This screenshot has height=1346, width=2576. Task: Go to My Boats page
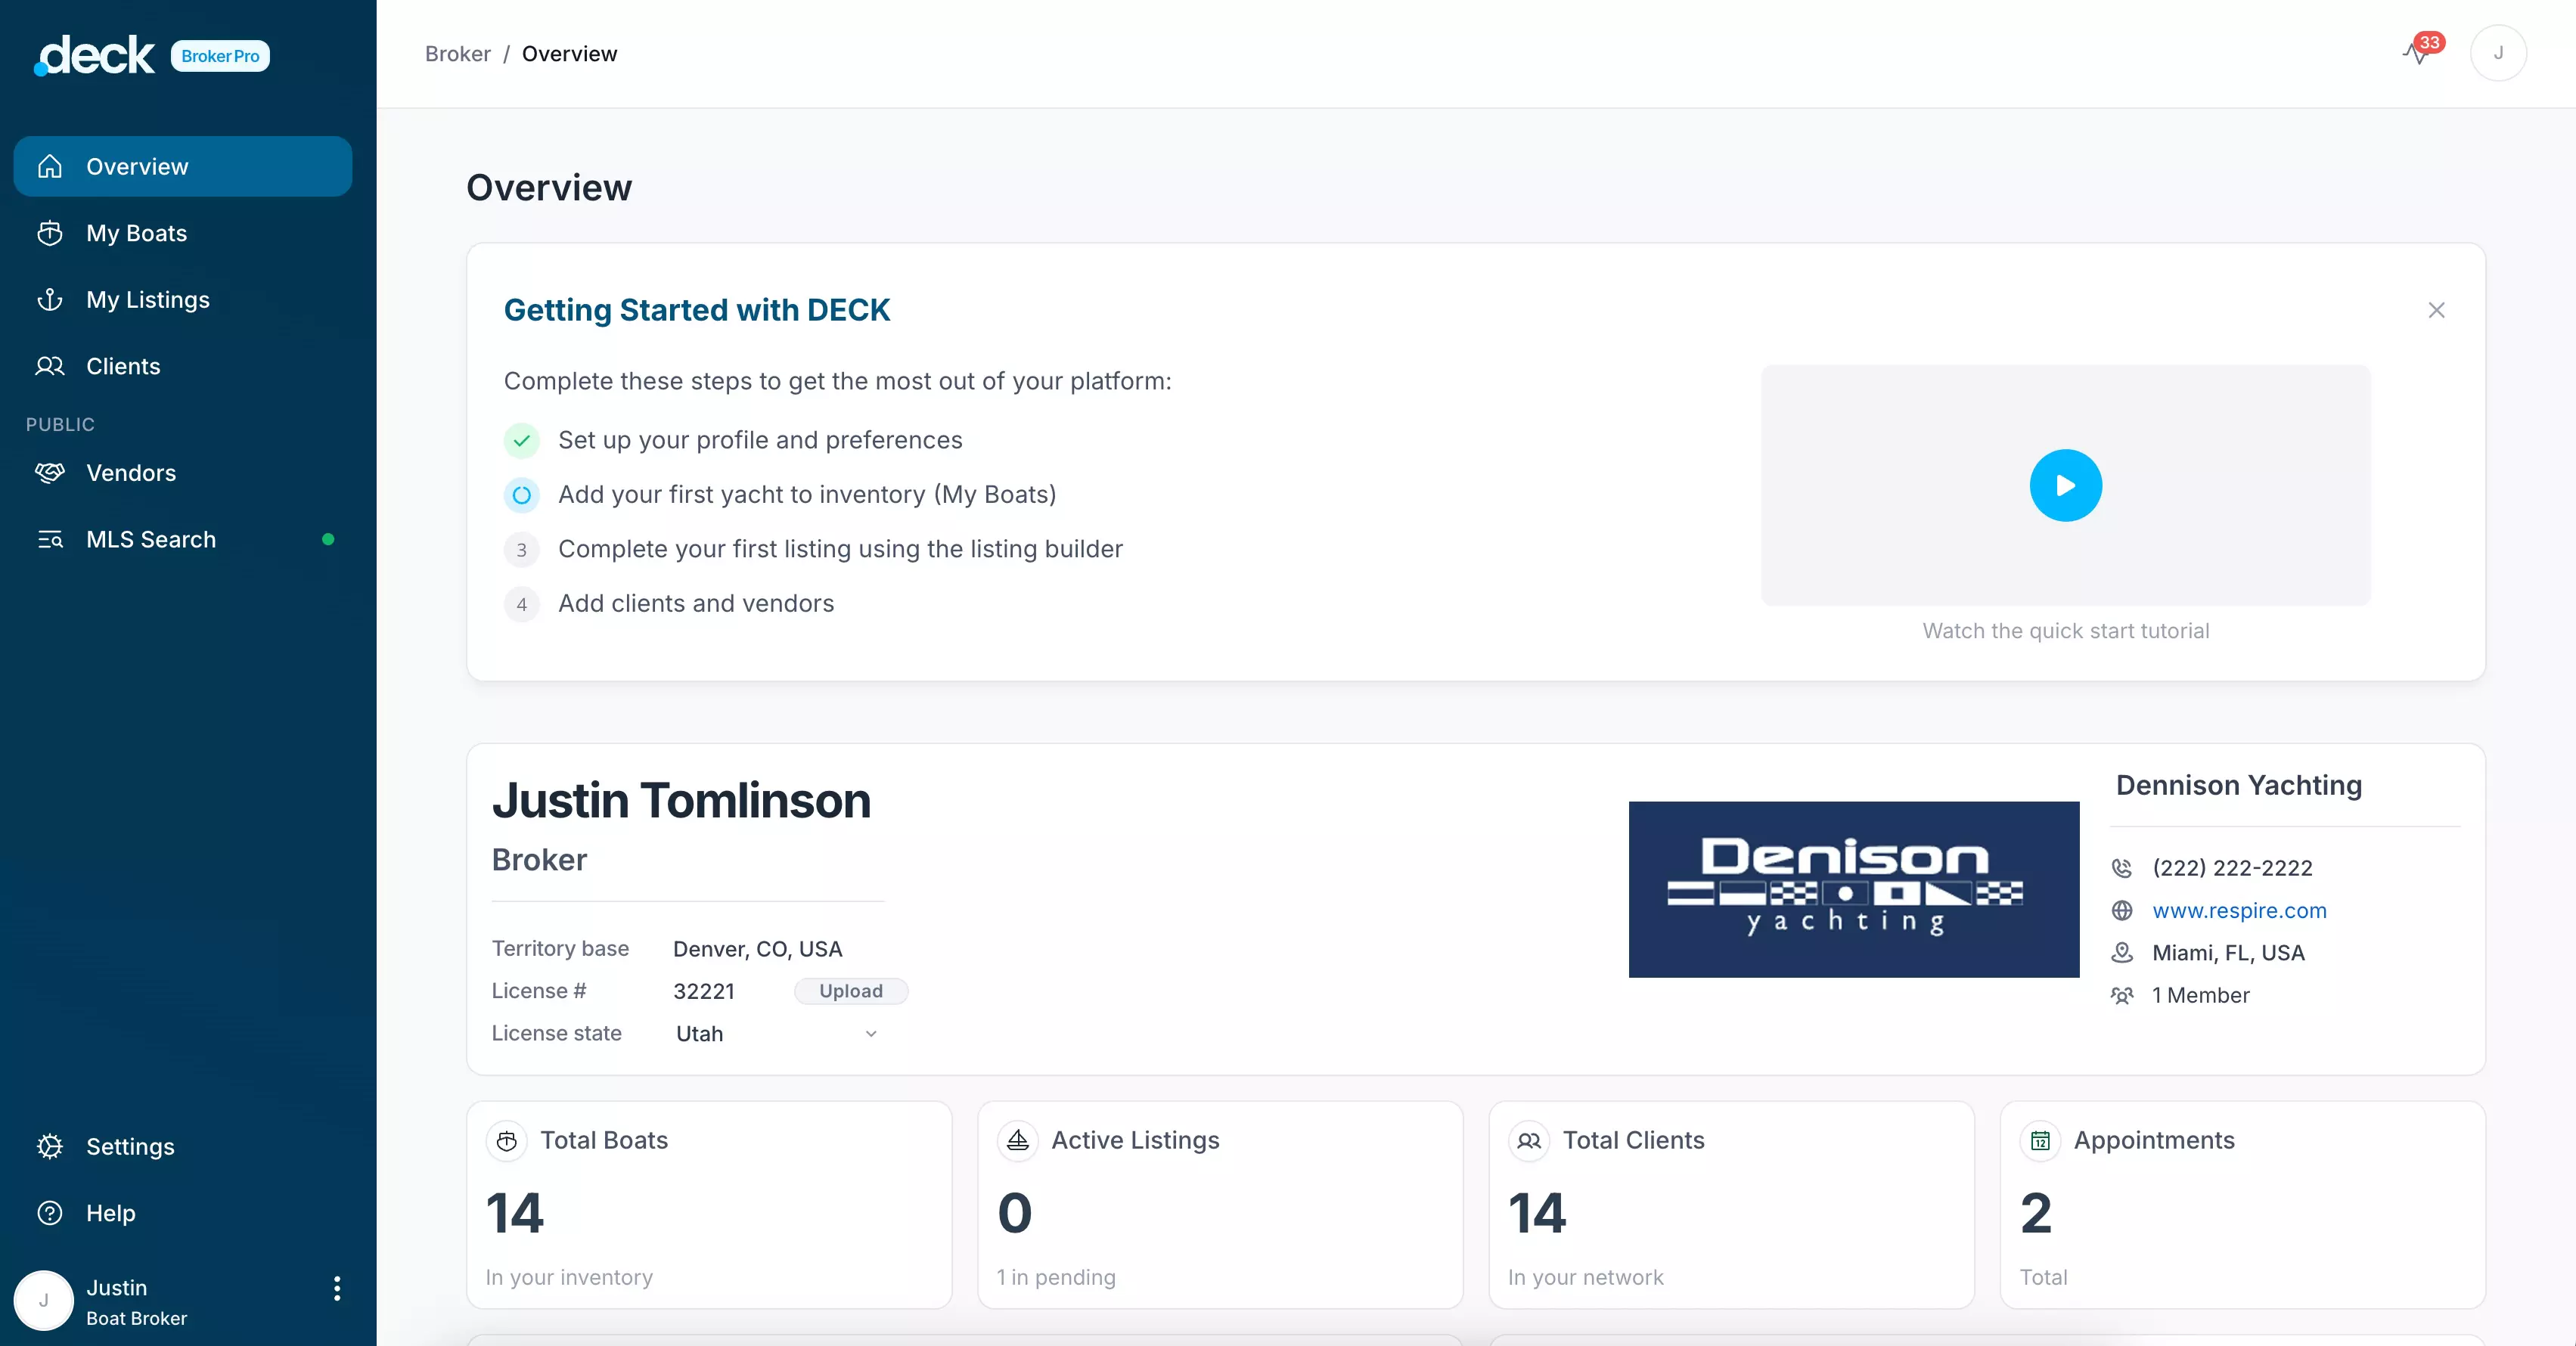(136, 233)
